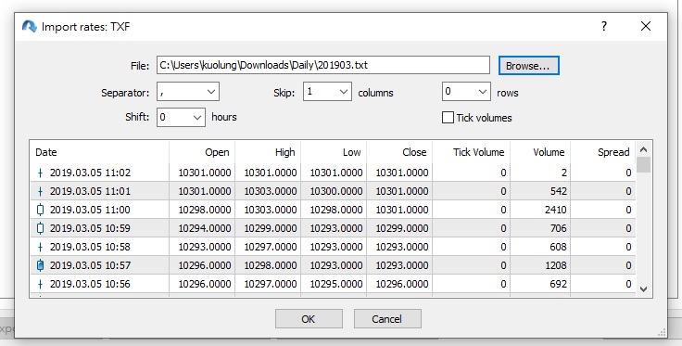Select the row dated 2019.03.05 10:56
The image size is (682, 346).
click(333, 284)
